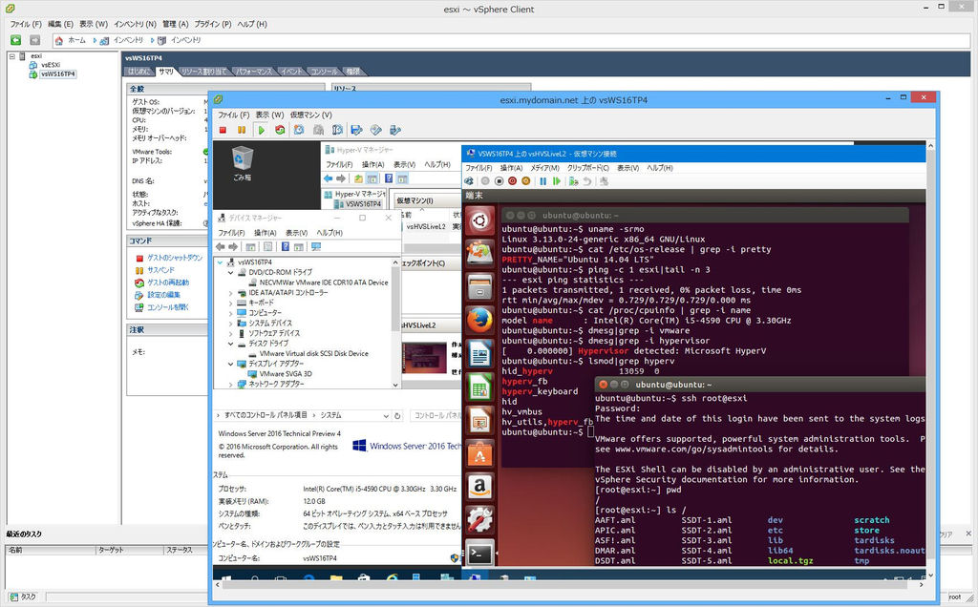The width and height of the screenshot is (978, 607).
Task: Expand the キーボード node in Device Manager
Action: (231, 303)
